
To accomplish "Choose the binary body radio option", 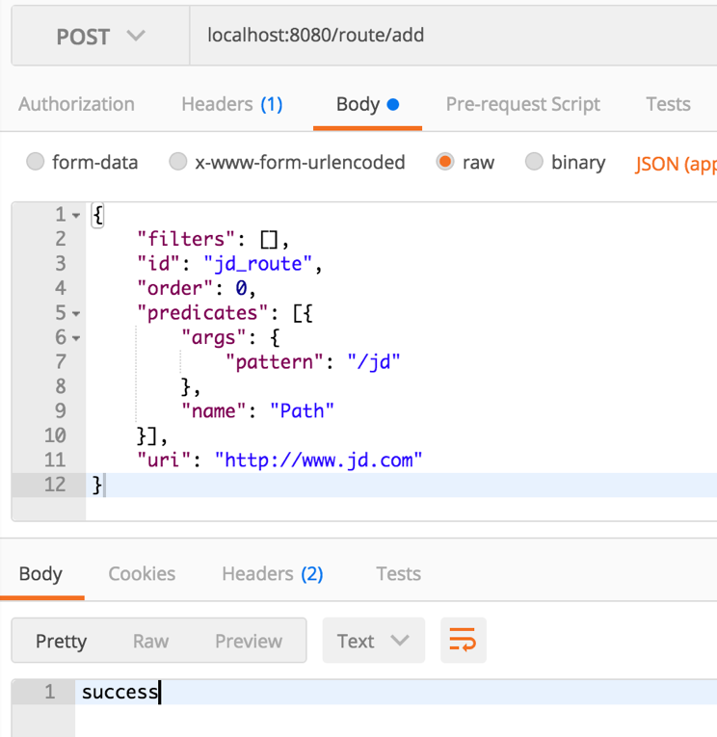I will tap(534, 162).
